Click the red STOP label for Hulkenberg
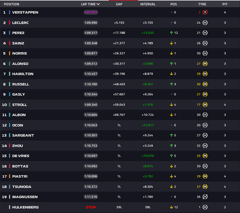Viewport: 240px width, 213px height. (x=91, y=207)
